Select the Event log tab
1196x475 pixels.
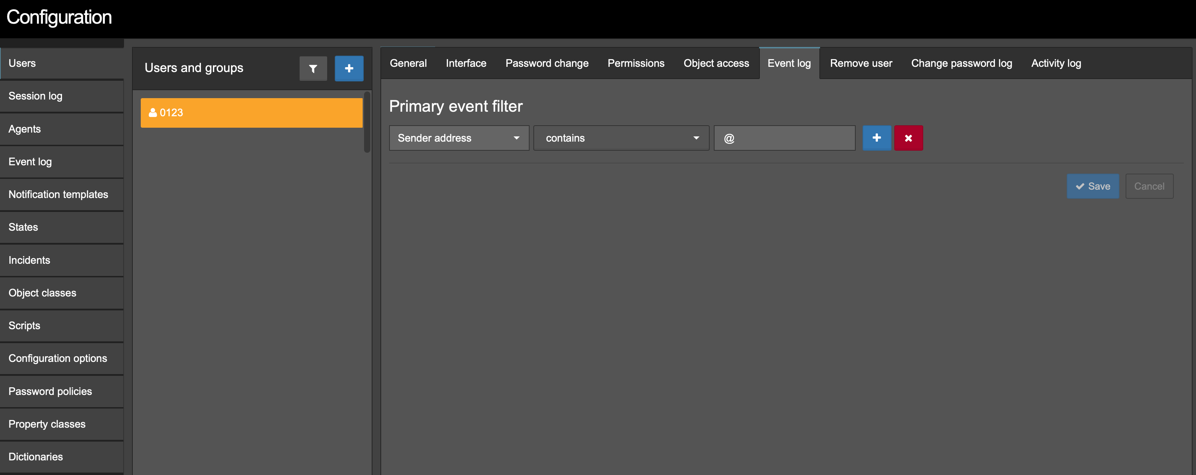point(789,63)
